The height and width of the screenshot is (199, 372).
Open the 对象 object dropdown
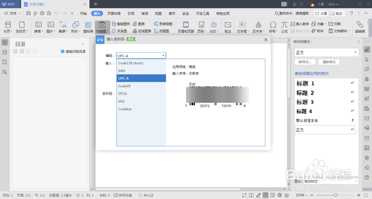tap(319, 24)
